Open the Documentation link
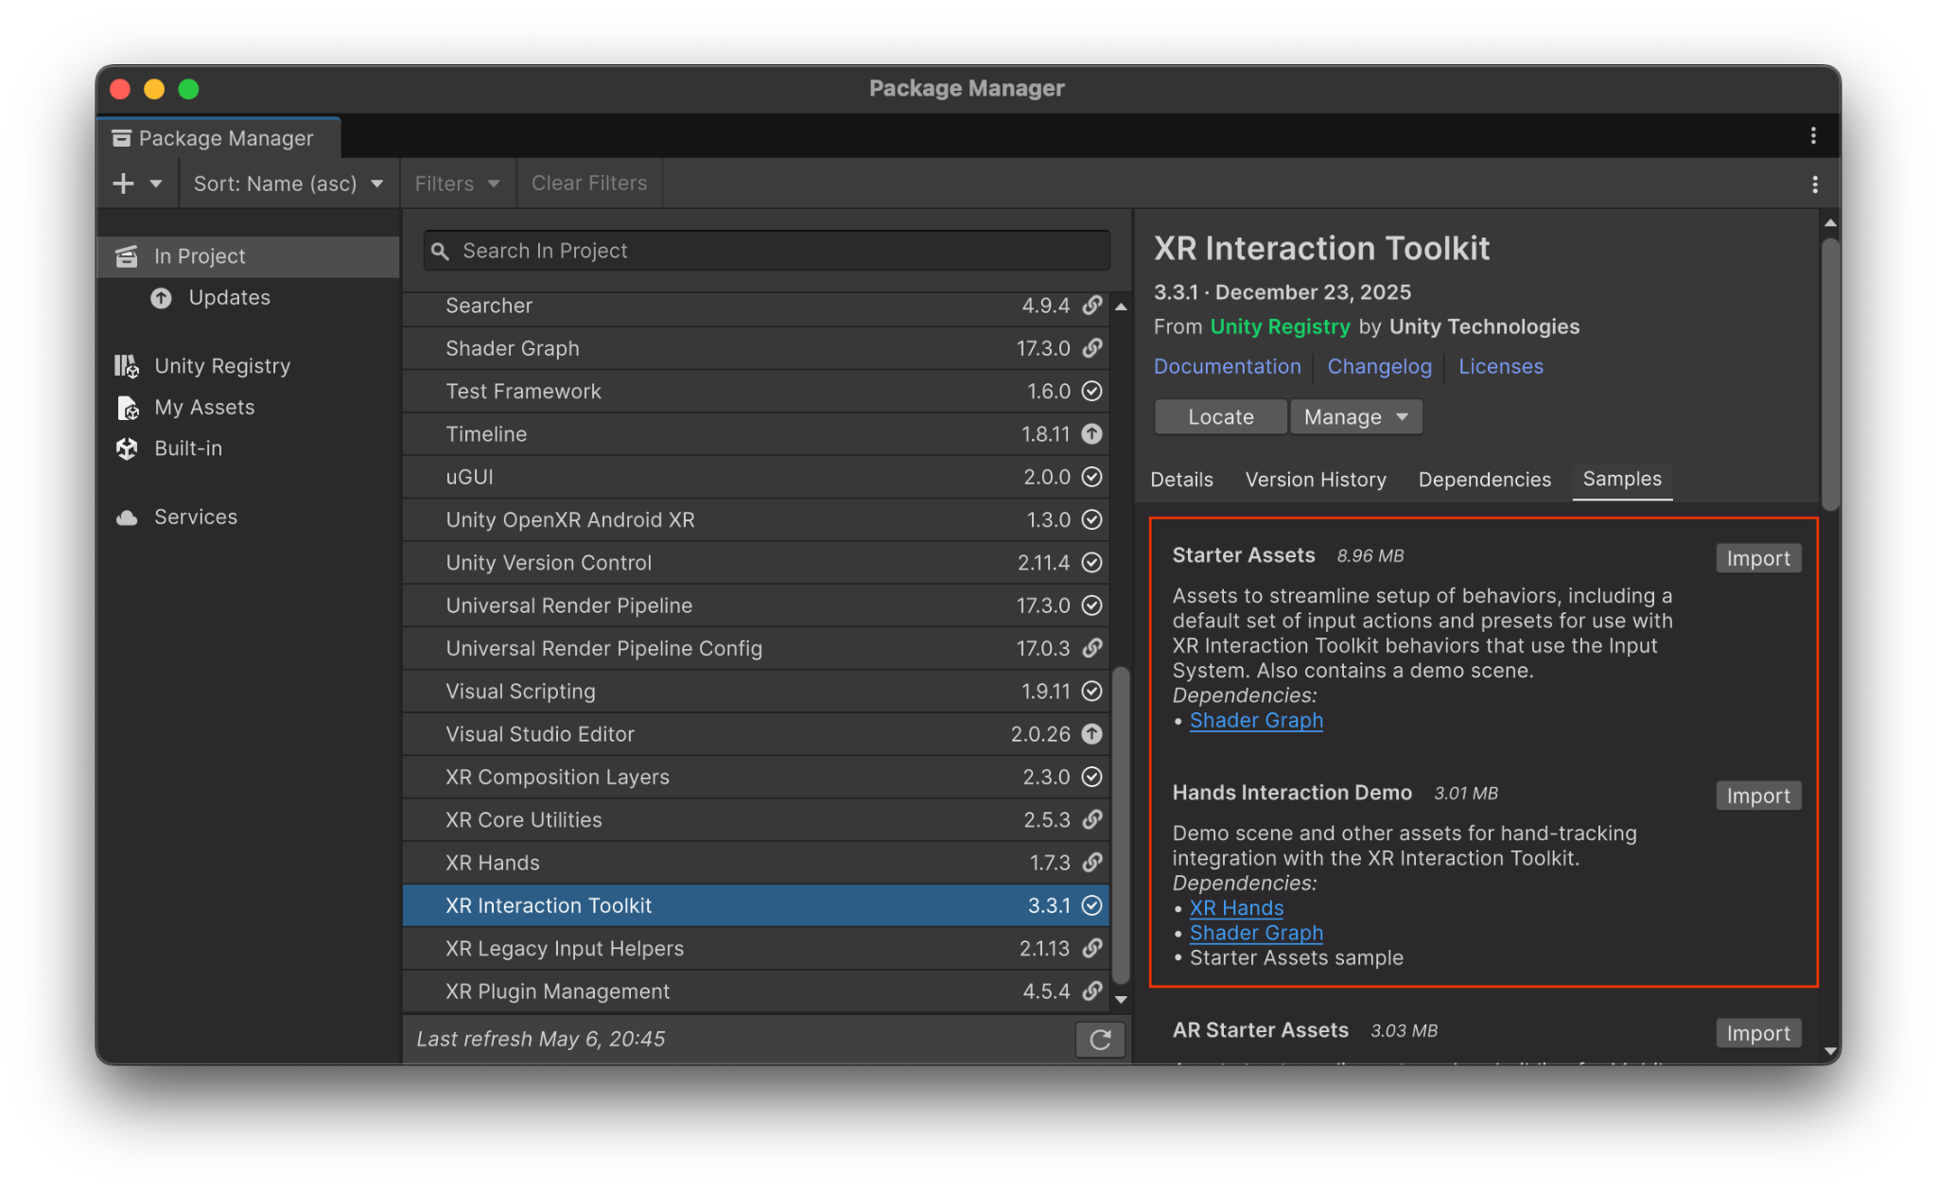 [x=1227, y=367]
